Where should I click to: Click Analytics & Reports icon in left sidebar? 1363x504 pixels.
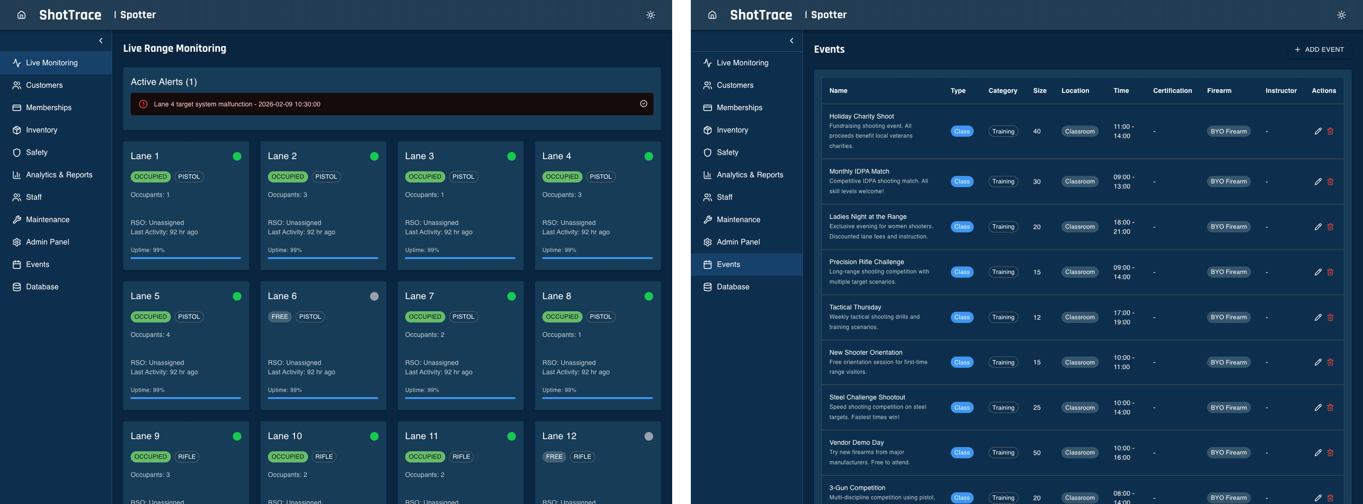pos(17,175)
